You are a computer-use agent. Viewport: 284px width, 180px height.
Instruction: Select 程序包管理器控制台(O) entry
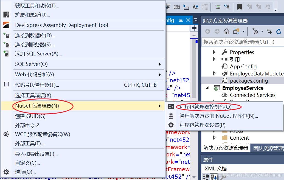point(224,107)
